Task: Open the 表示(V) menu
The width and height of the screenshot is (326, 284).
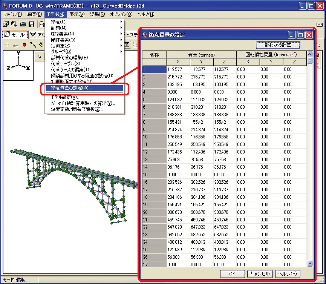Action: tap(77, 14)
